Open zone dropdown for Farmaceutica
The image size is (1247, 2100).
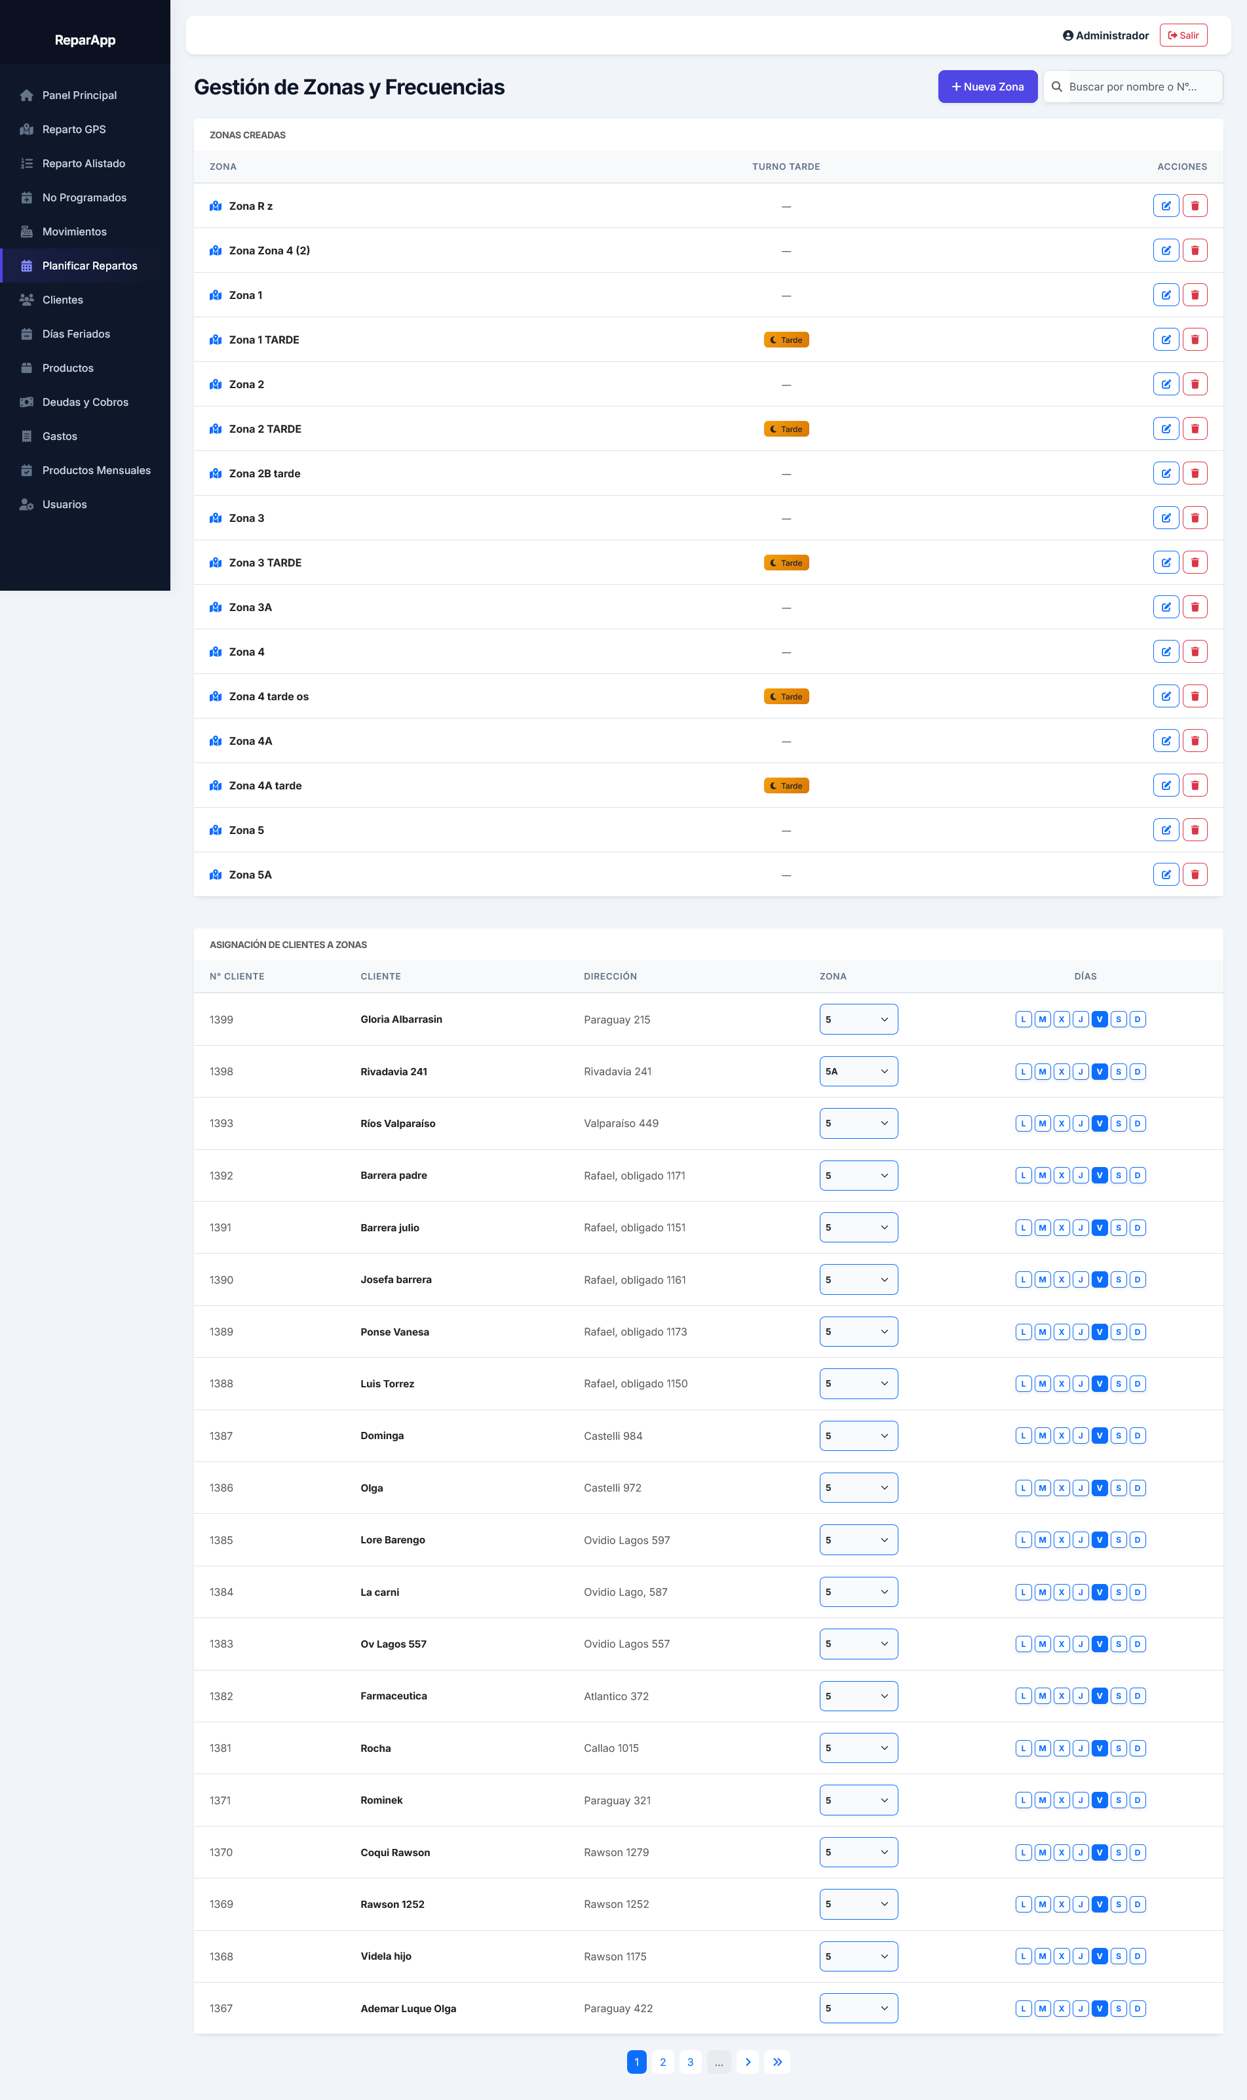858,1695
